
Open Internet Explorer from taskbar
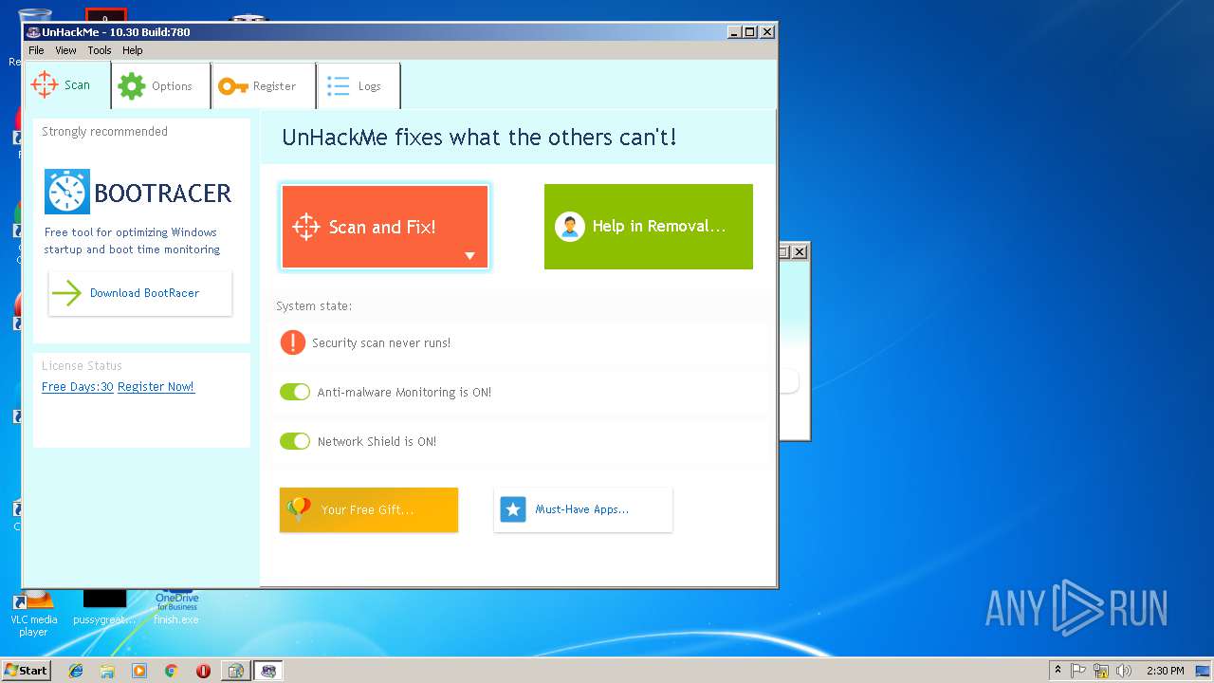[76, 671]
